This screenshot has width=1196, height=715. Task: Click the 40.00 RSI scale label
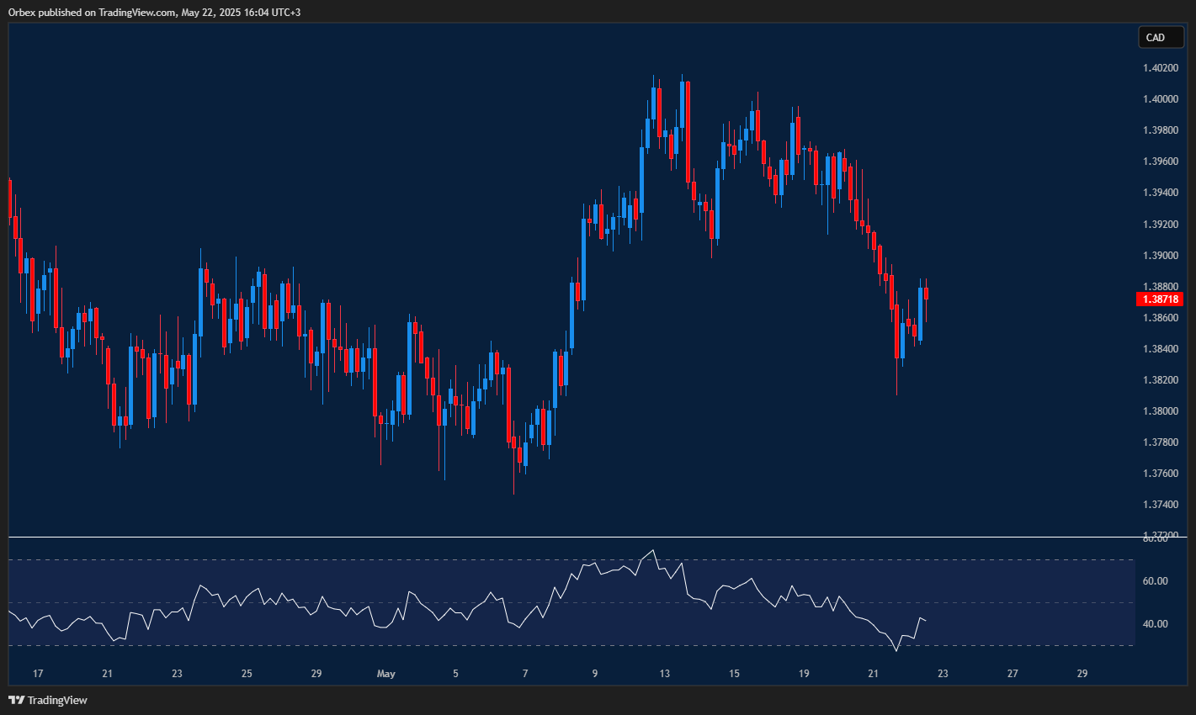click(x=1155, y=624)
